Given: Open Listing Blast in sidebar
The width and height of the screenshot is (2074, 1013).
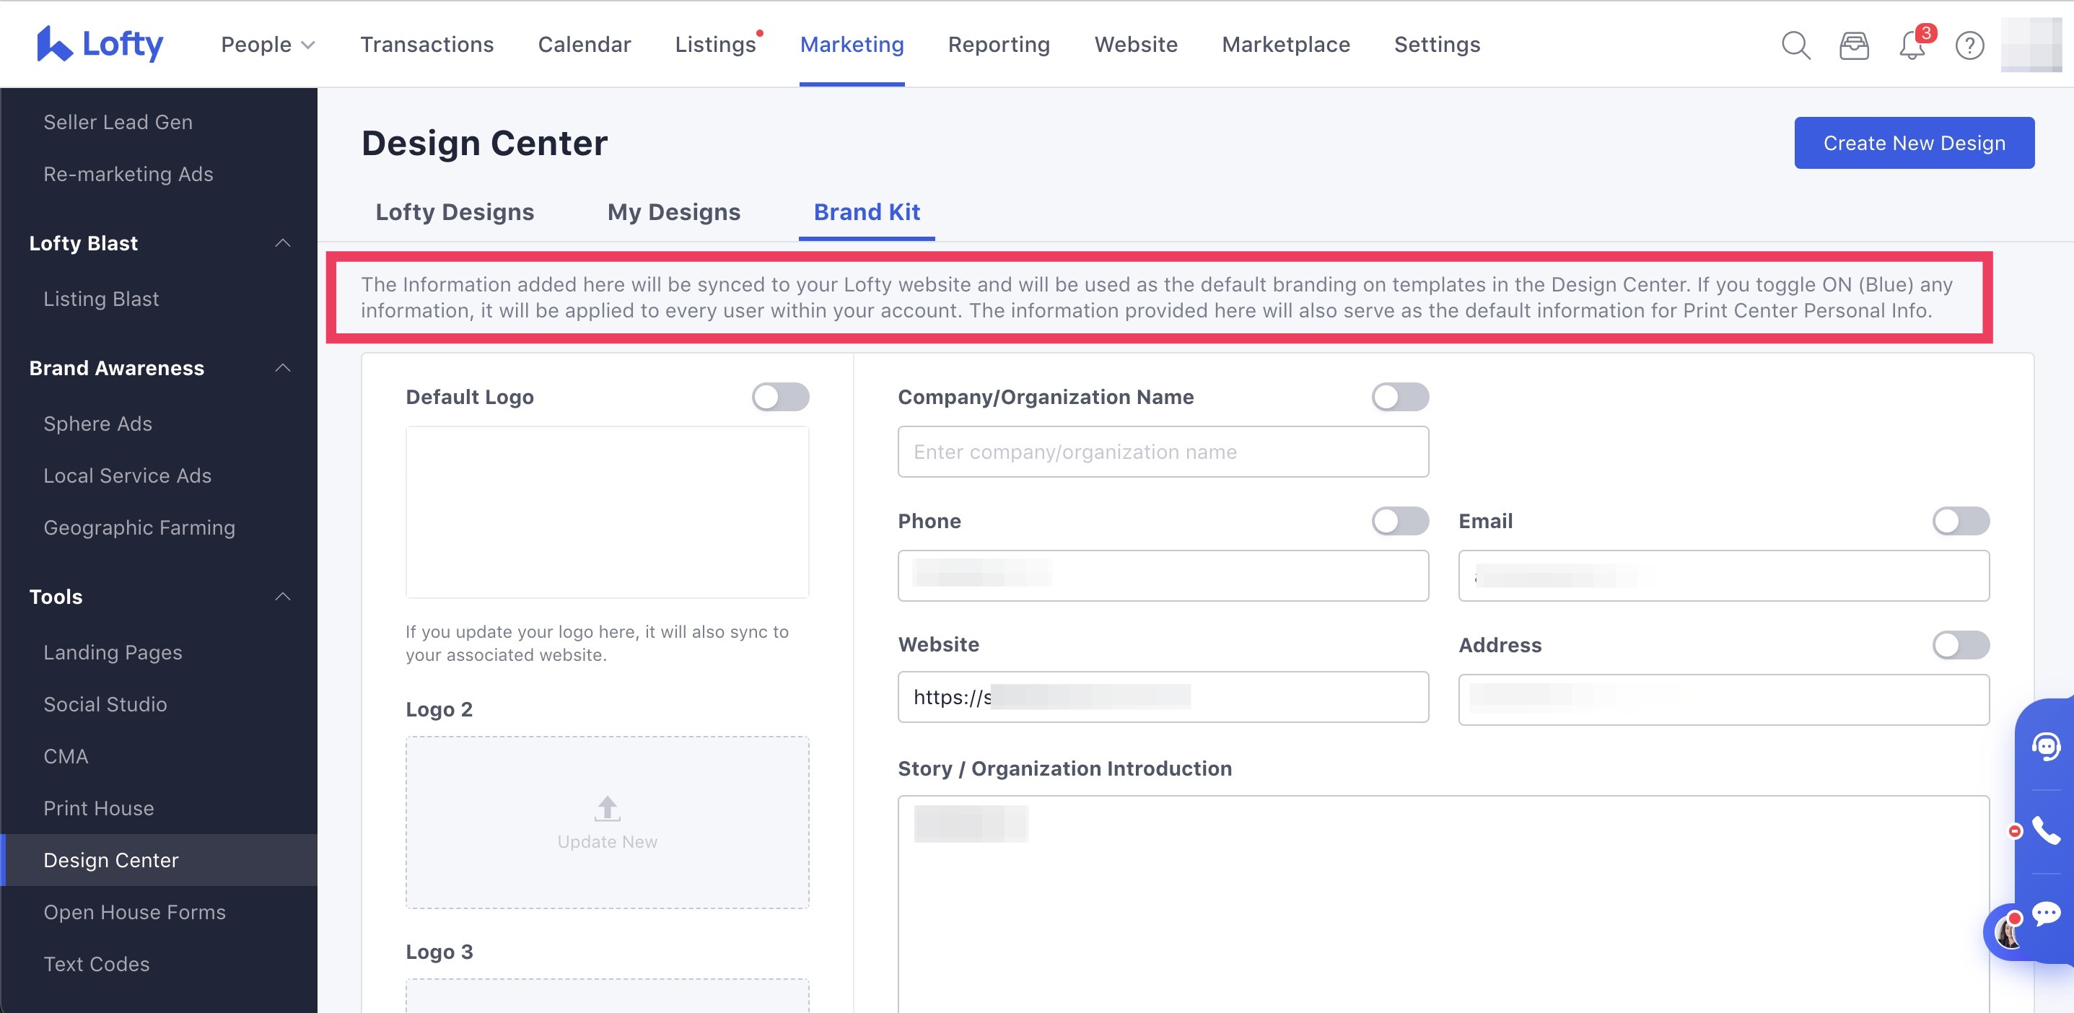Looking at the screenshot, I should [x=102, y=298].
